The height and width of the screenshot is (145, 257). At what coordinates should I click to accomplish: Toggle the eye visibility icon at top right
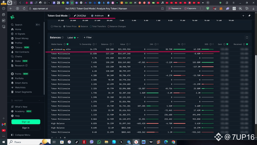[x=243, y=16]
